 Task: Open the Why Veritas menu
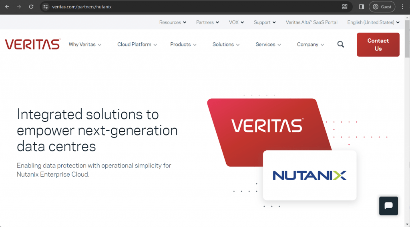[85, 45]
